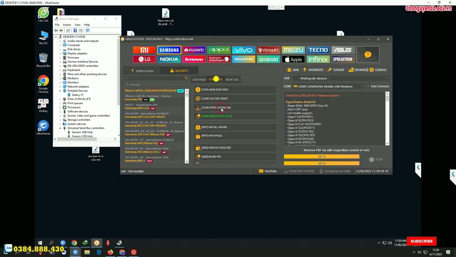Click the log panel vertical scrollbar
The width and height of the screenshot is (456, 257).
pos(387,119)
